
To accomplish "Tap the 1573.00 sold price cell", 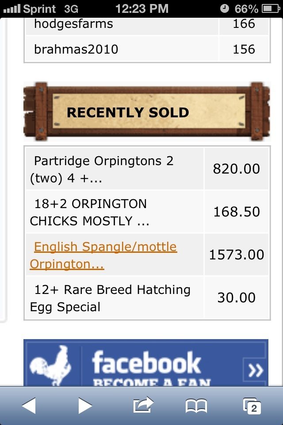I will (237, 255).
